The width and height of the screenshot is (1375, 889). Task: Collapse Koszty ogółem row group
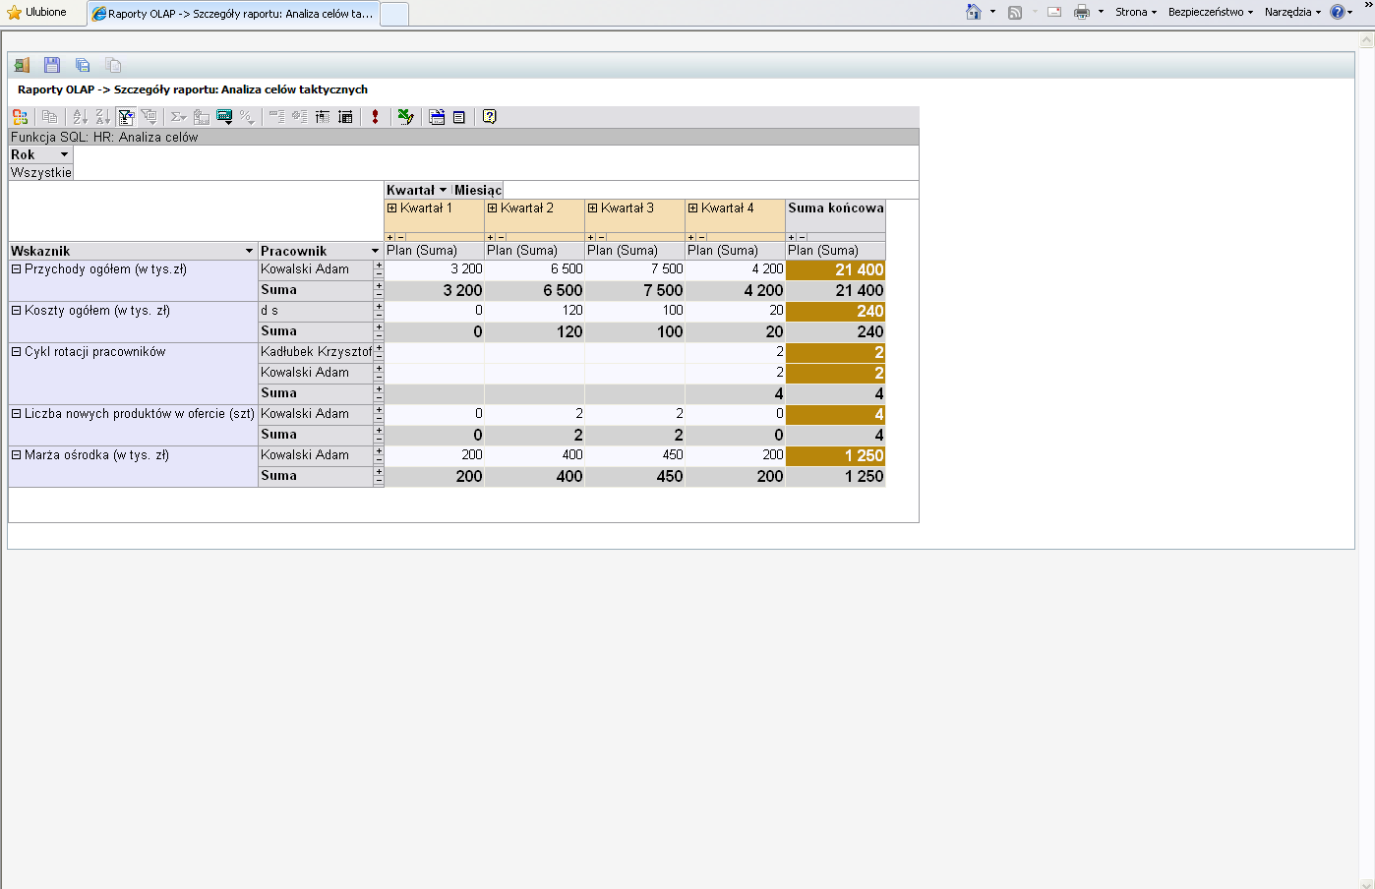[16, 311]
